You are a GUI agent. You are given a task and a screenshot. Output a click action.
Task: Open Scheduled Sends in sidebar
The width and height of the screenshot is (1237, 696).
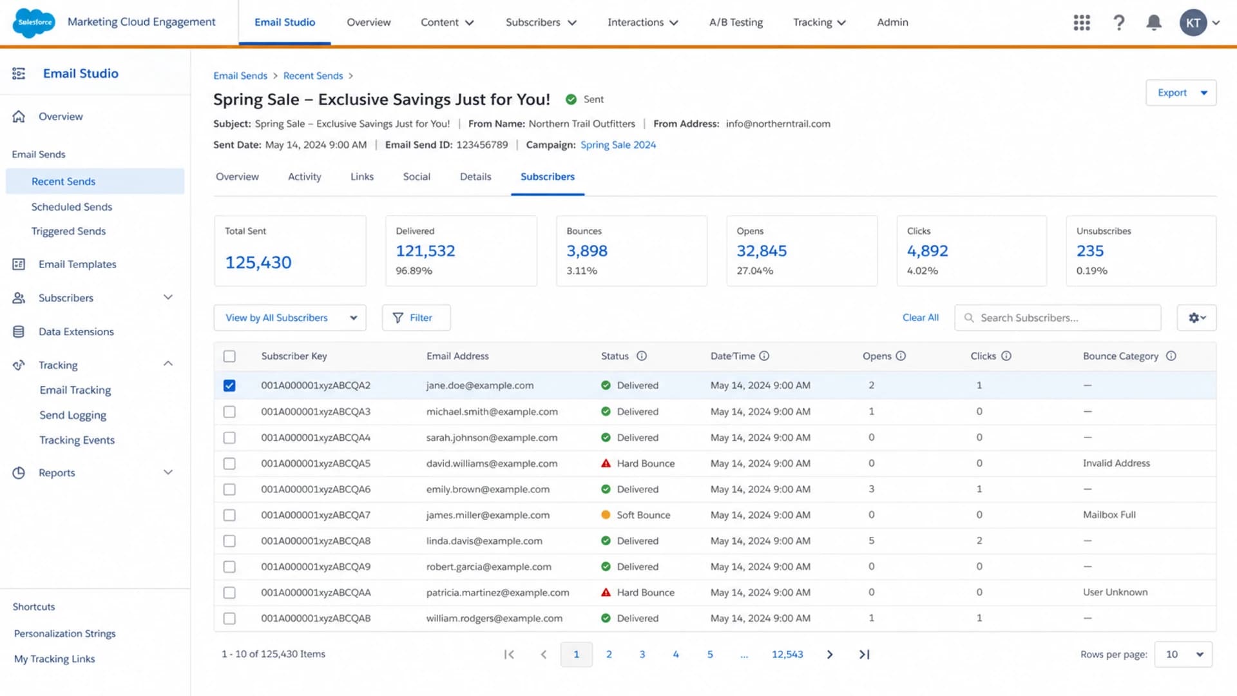[x=72, y=207]
